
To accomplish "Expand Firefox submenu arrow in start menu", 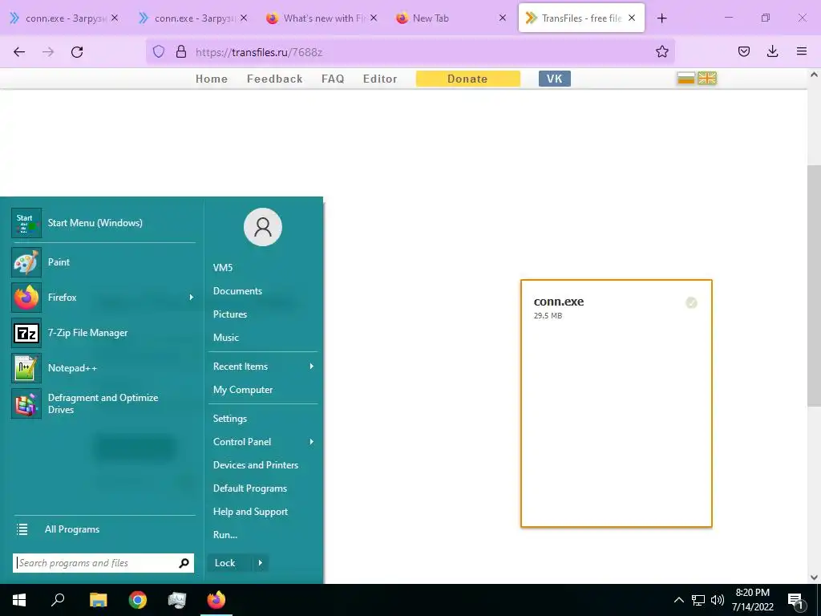I will point(191,297).
